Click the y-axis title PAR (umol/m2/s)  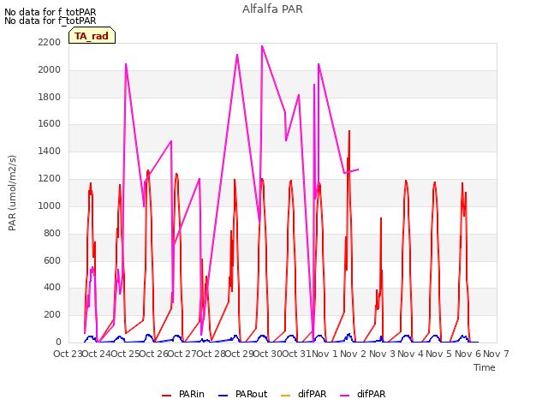(x=12, y=193)
